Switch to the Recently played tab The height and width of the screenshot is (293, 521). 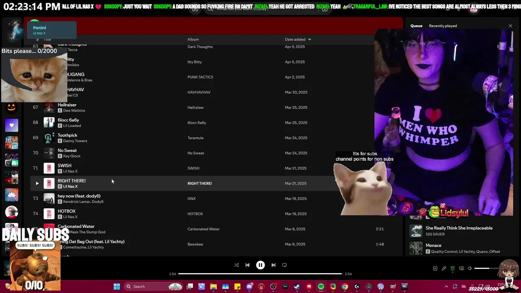click(x=443, y=26)
